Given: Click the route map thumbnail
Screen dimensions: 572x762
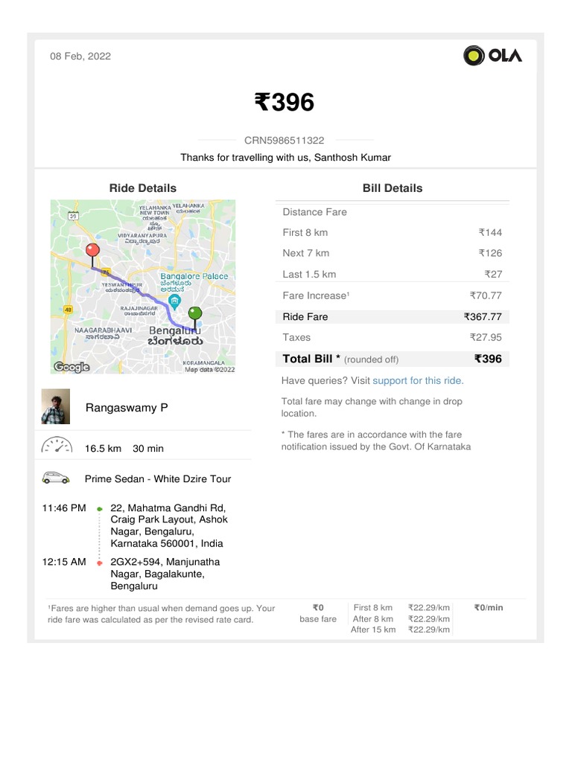Looking at the screenshot, I should point(143,286).
